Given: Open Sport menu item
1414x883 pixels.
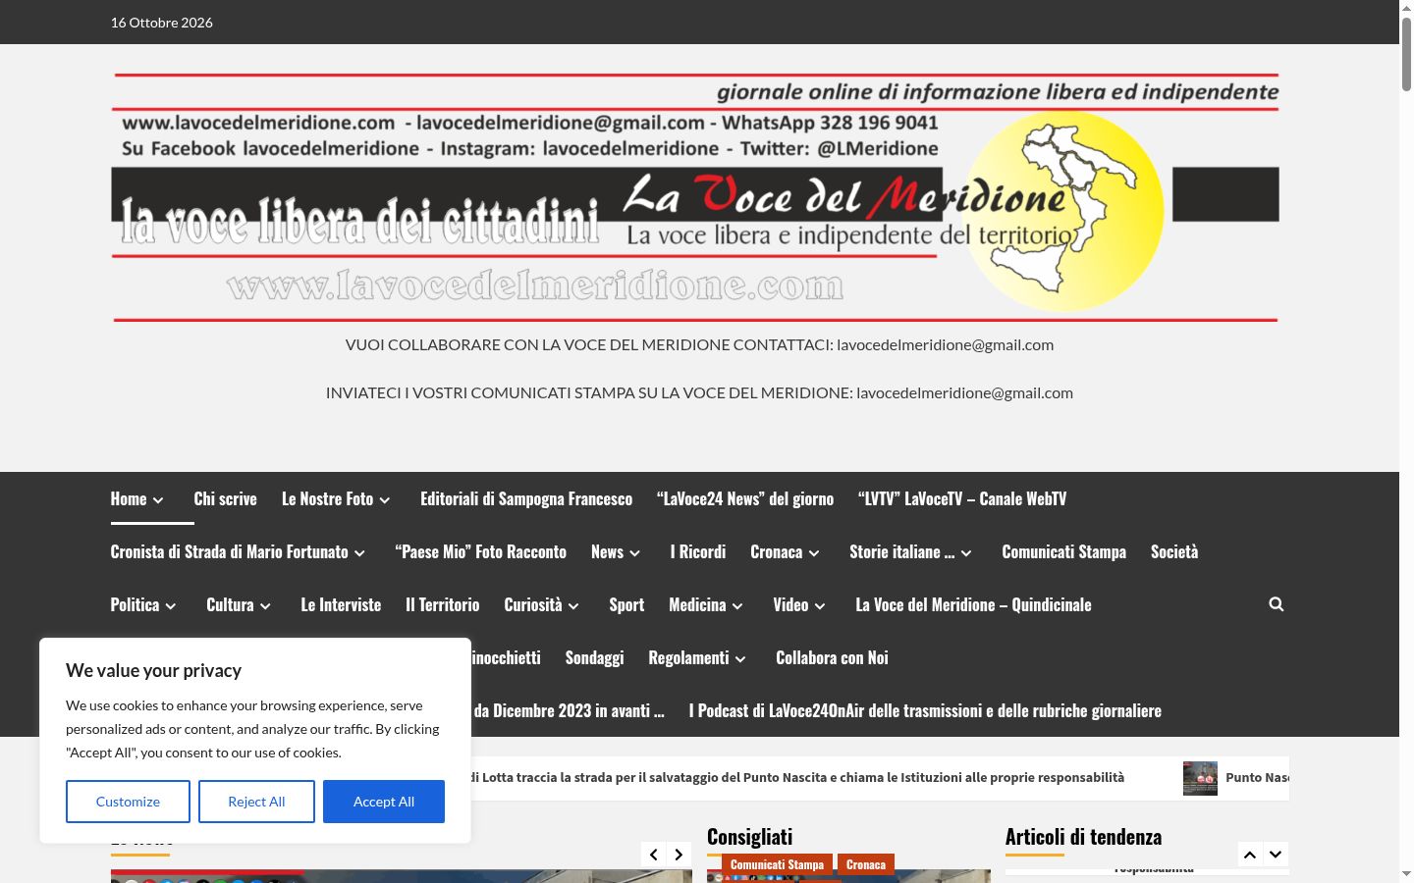Looking at the screenshot, I should (x=626, y=604).
